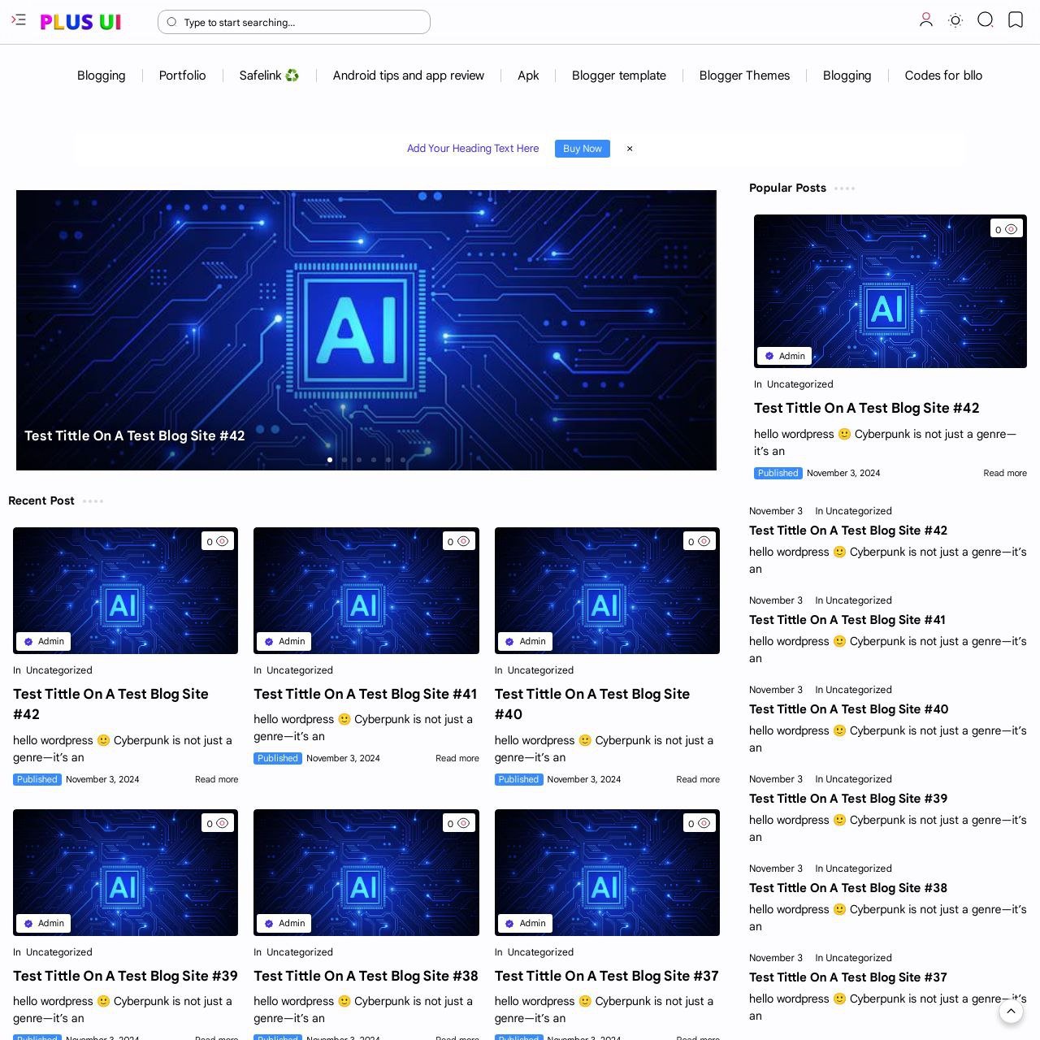Open search via the magnifier icon
Viewport: 1040px width, 1040px height.
pos(985,20)
